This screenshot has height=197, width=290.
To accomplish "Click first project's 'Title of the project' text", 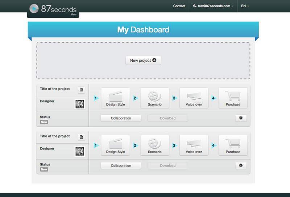I will coord(55,89).
